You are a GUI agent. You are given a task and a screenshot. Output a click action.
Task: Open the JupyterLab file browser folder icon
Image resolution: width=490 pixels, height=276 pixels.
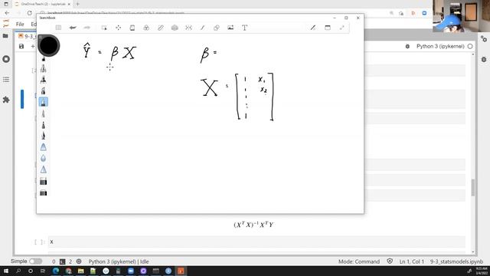5,36
